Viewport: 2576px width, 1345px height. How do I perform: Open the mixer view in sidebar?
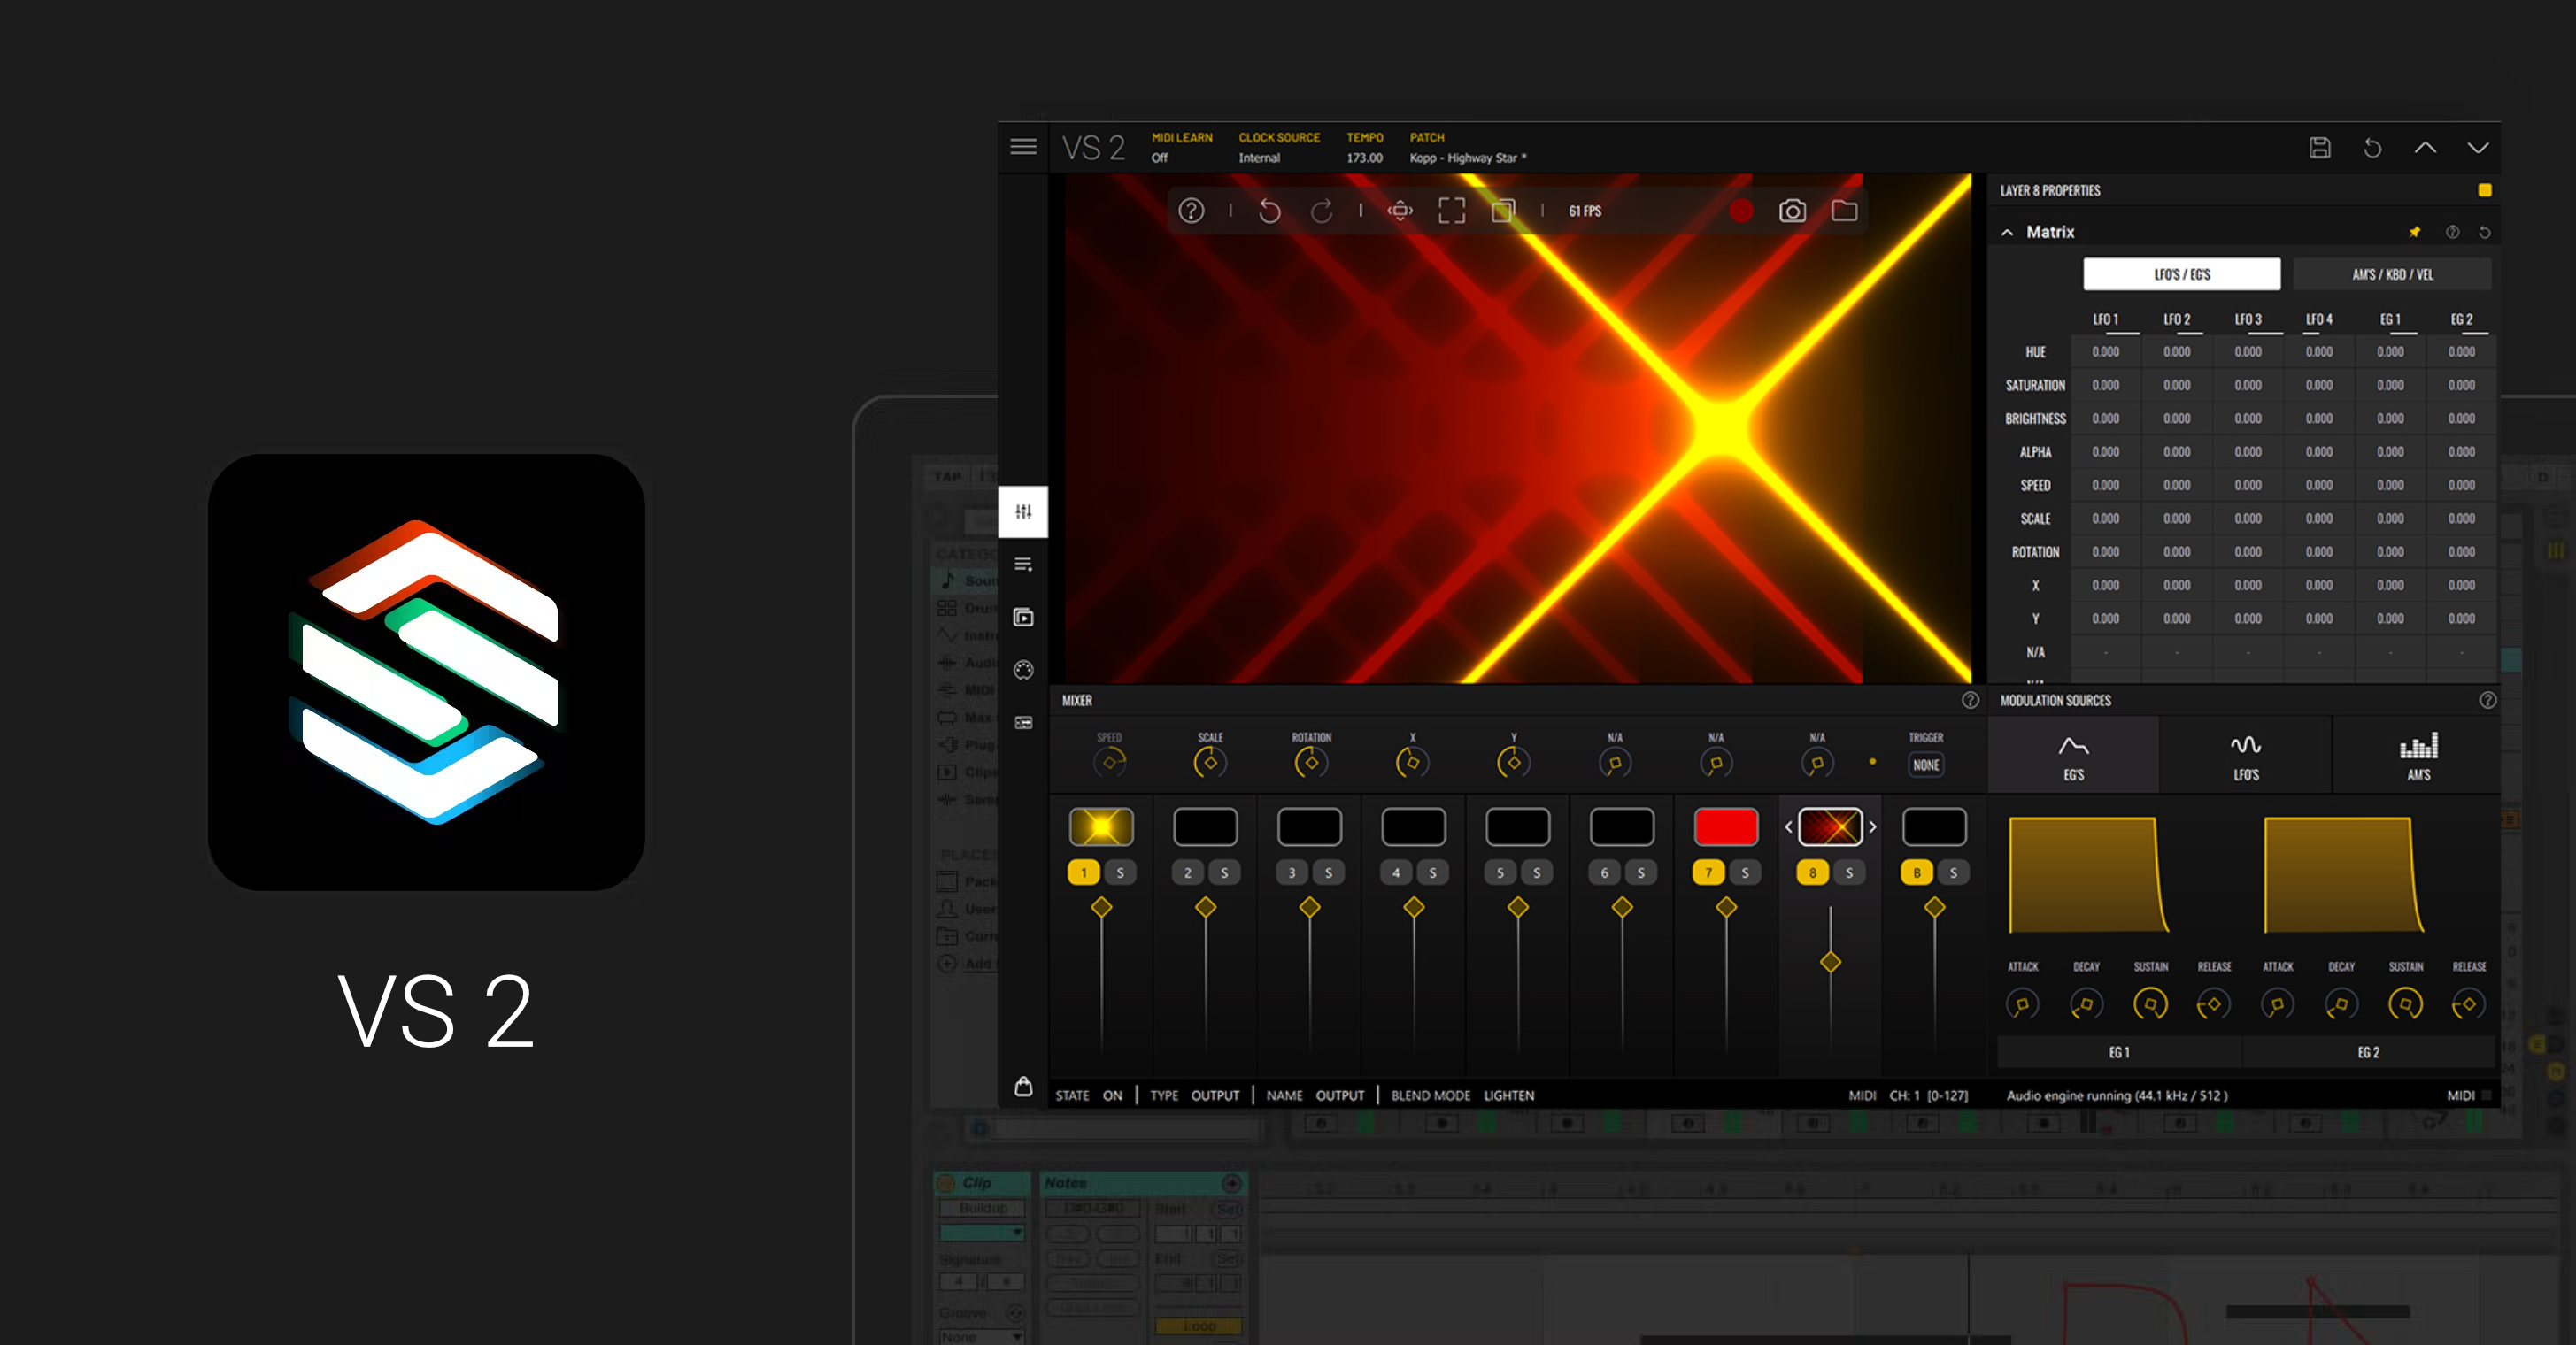1023,511
